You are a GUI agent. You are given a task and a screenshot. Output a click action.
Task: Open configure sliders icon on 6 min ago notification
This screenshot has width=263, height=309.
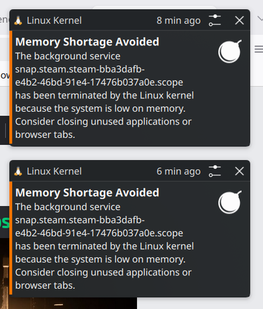click(x=215, y=171)
